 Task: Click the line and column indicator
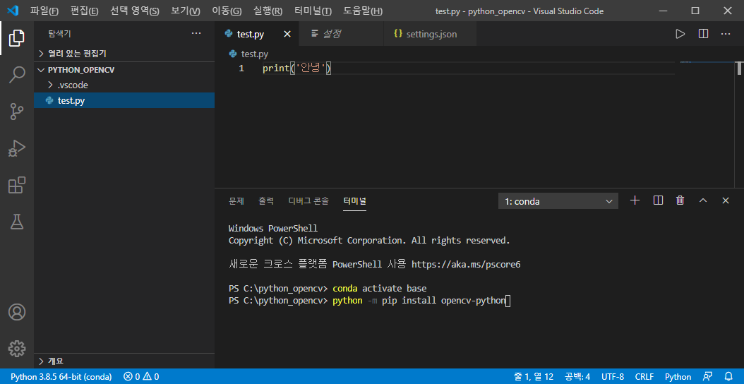pyautogui.click(x=534, y=377)
